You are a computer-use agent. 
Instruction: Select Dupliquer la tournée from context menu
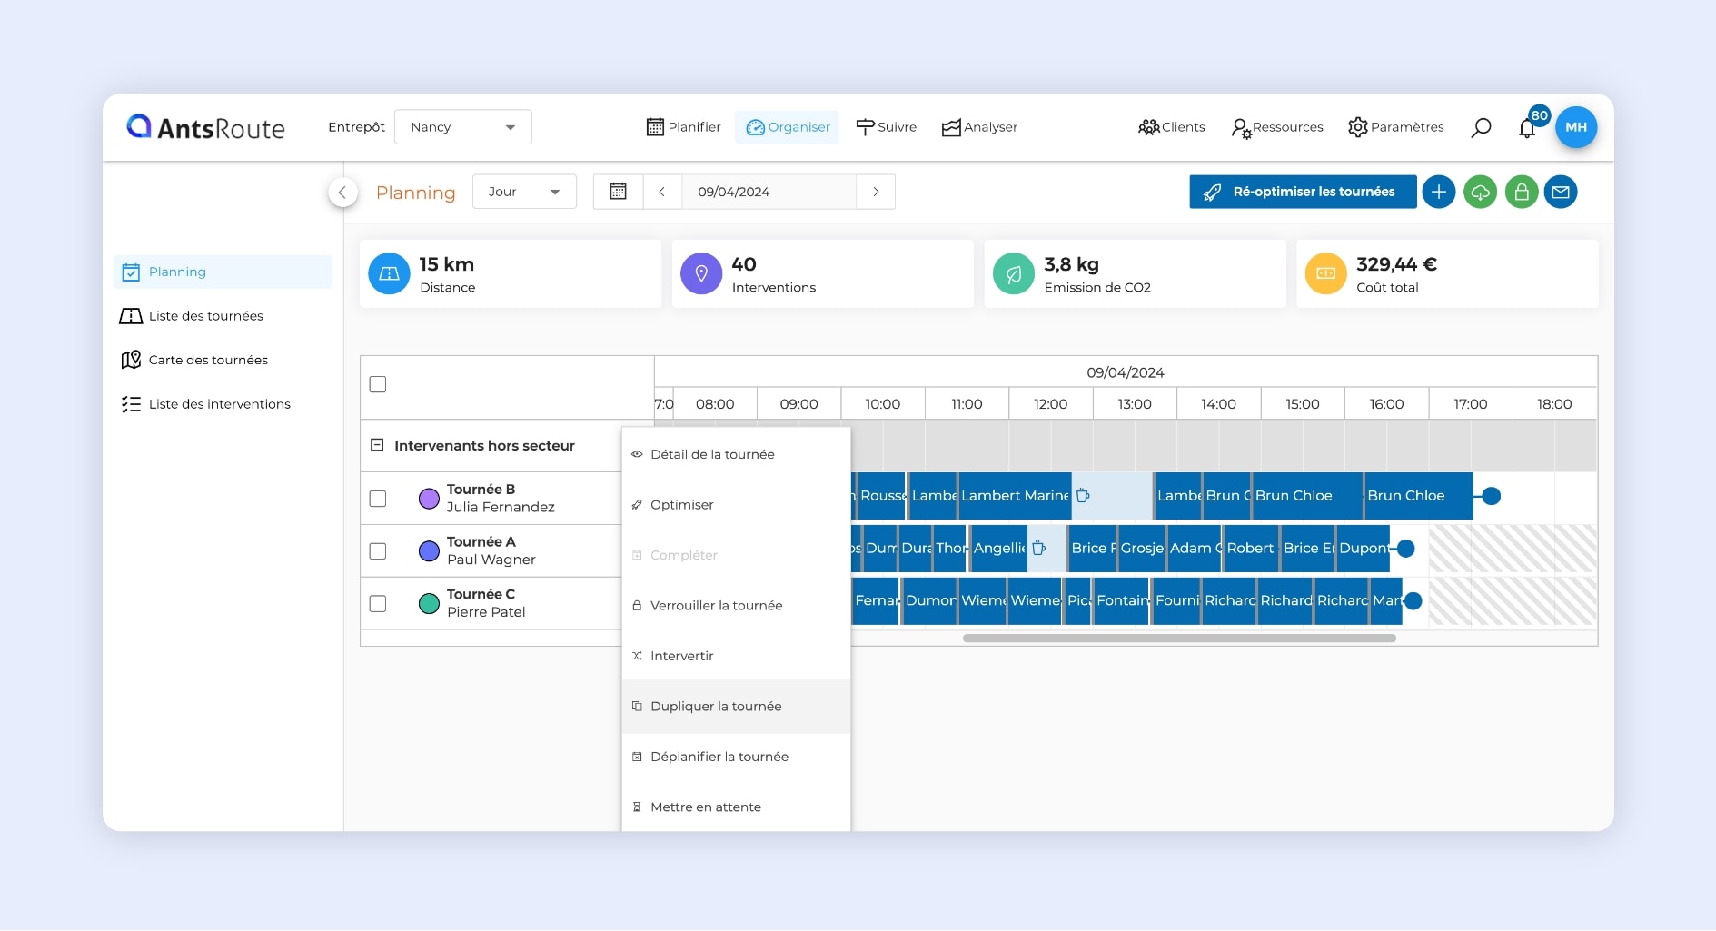pyautogui.click(x=716, y=707)
